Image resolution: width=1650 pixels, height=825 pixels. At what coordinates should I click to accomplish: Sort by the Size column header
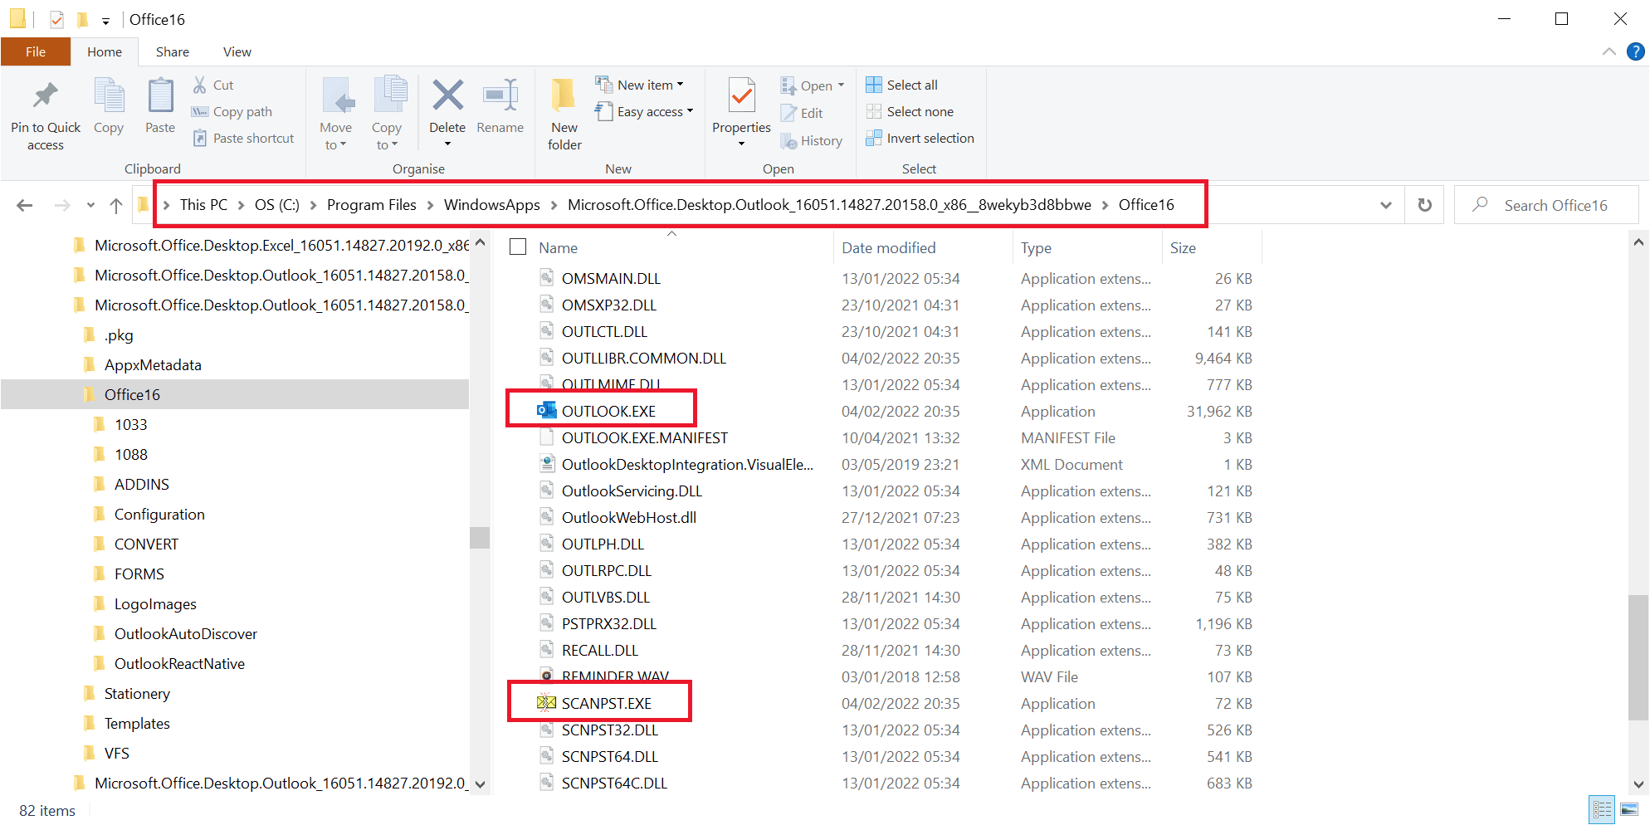(1183, 248)
